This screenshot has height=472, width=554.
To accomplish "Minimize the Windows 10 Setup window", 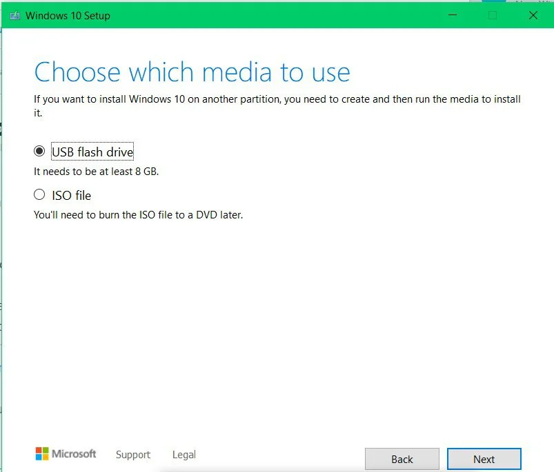I will point(453,15).
